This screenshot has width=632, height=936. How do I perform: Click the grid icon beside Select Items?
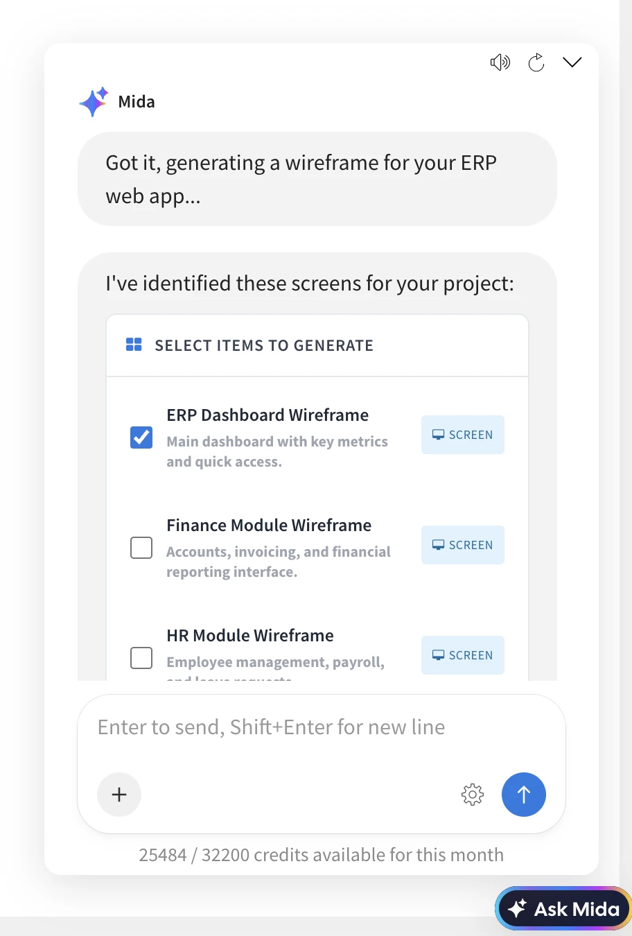tap(134, 345)
